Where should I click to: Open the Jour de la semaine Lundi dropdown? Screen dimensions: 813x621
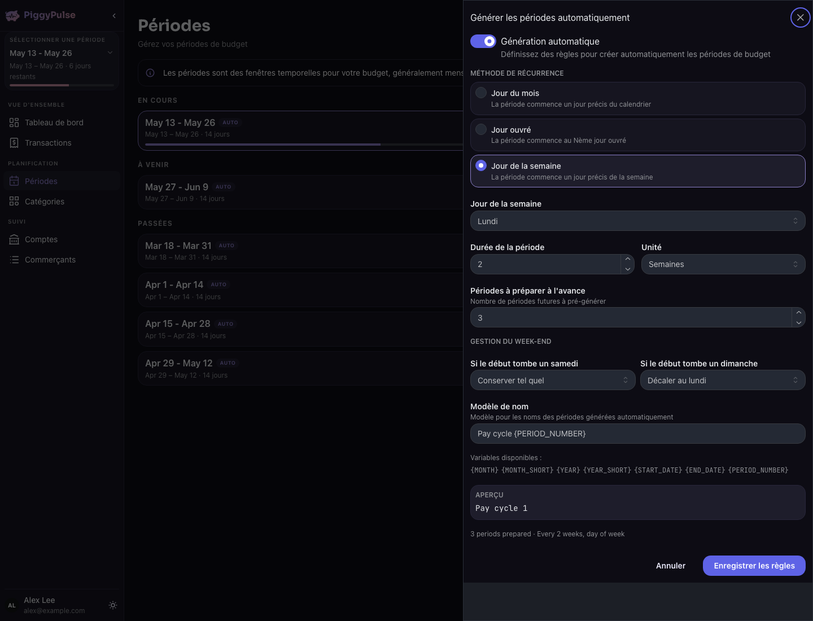[x=637, y=221]
